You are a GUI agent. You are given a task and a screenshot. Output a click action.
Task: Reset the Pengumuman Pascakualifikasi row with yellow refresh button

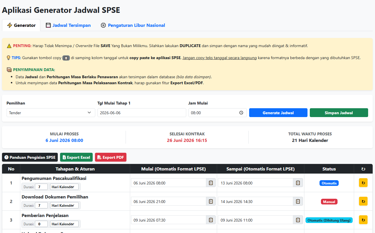(363, 183)
